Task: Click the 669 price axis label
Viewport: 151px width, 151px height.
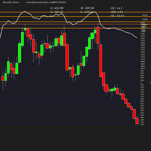Action: tap(142, 101)
